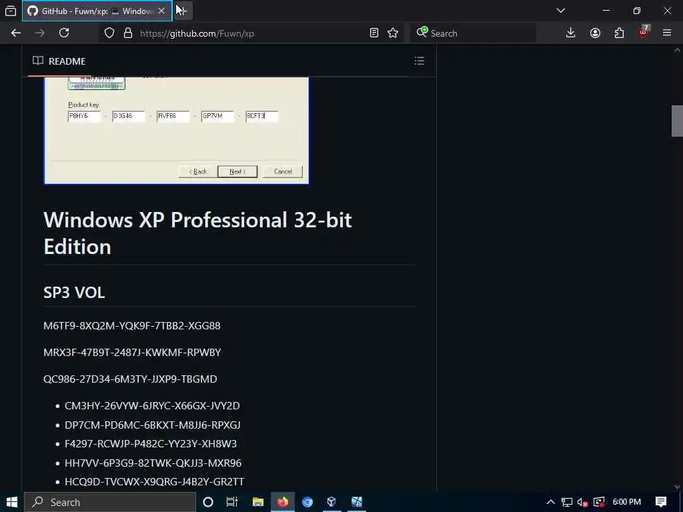Open network status tray icon
683x512 pixels.
pyautogui.click(x=567, y=502)
